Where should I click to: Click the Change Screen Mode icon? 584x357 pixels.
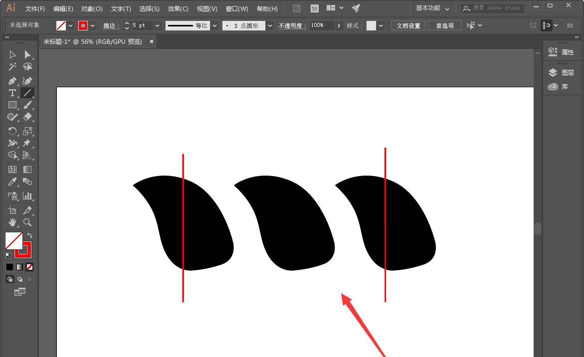coord(20,292)
